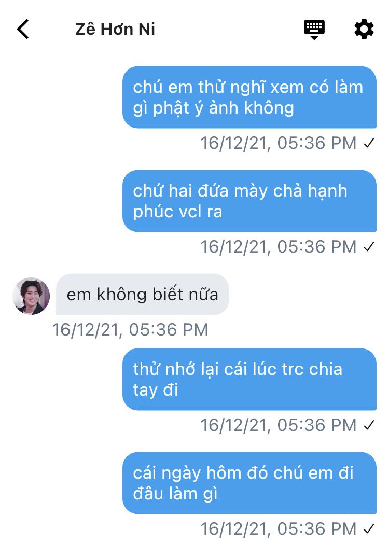Select message "chú em thử nghĩ xem"
This screenshot has height=544, width=389.
249,97
